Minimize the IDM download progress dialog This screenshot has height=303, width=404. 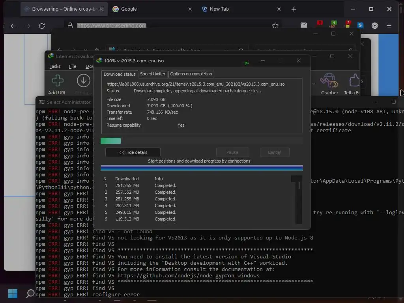262,60
